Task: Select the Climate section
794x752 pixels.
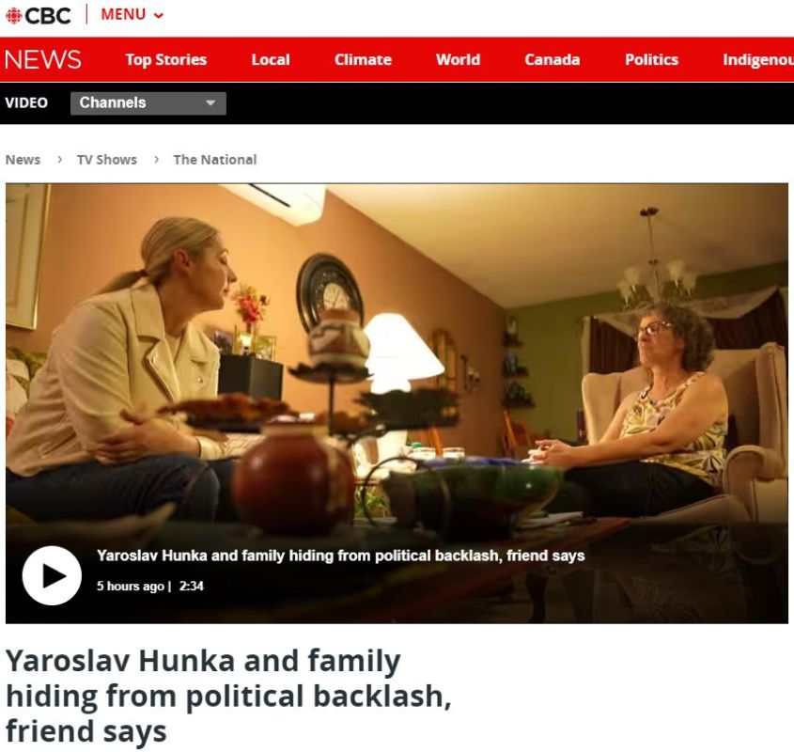Action: click(x=363, y=59)
